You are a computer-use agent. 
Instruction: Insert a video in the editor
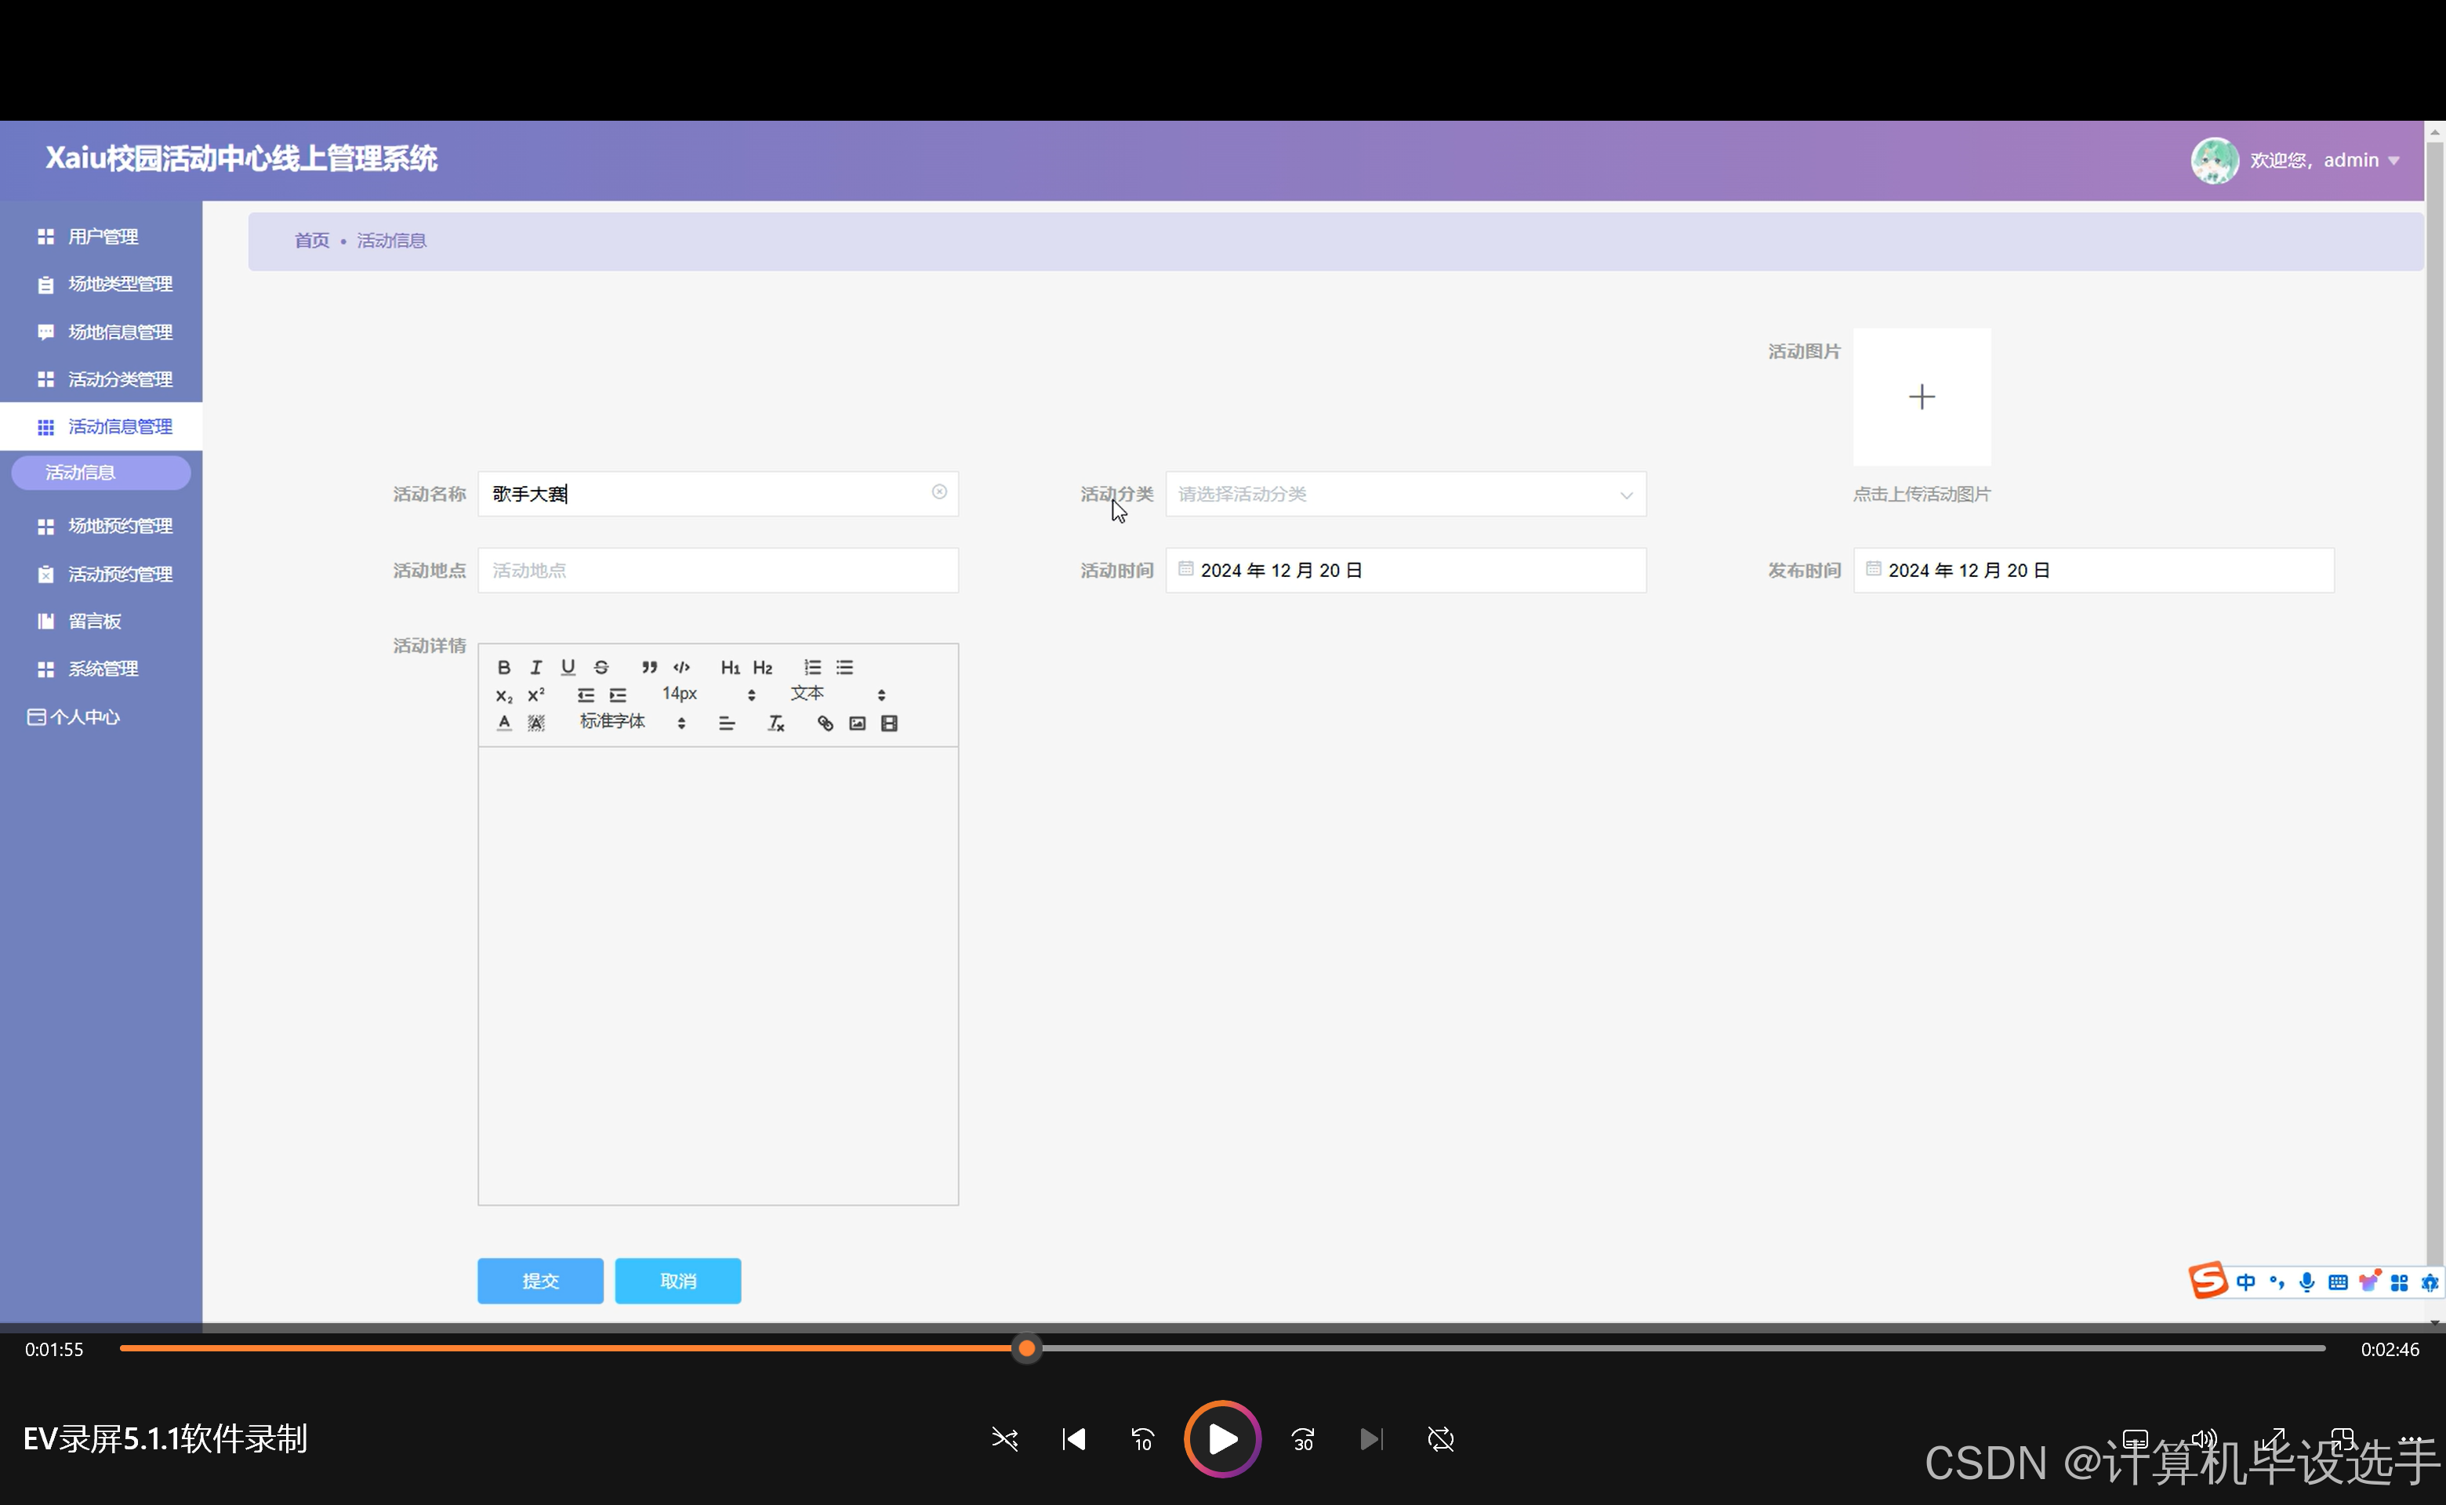889,723
